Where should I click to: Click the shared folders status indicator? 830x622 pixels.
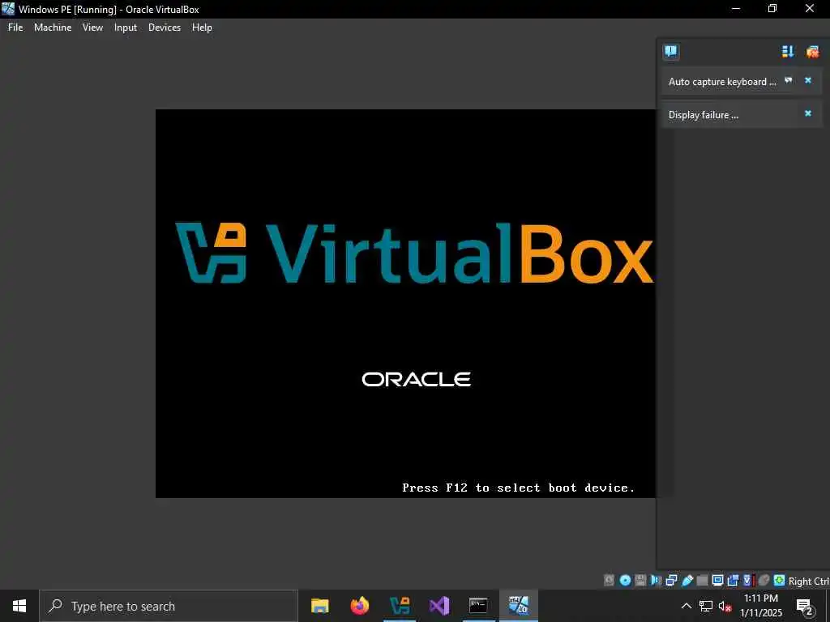(702, 580)
